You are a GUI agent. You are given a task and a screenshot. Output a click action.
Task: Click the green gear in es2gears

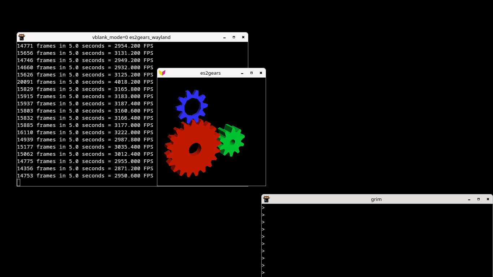click(231, 141)
